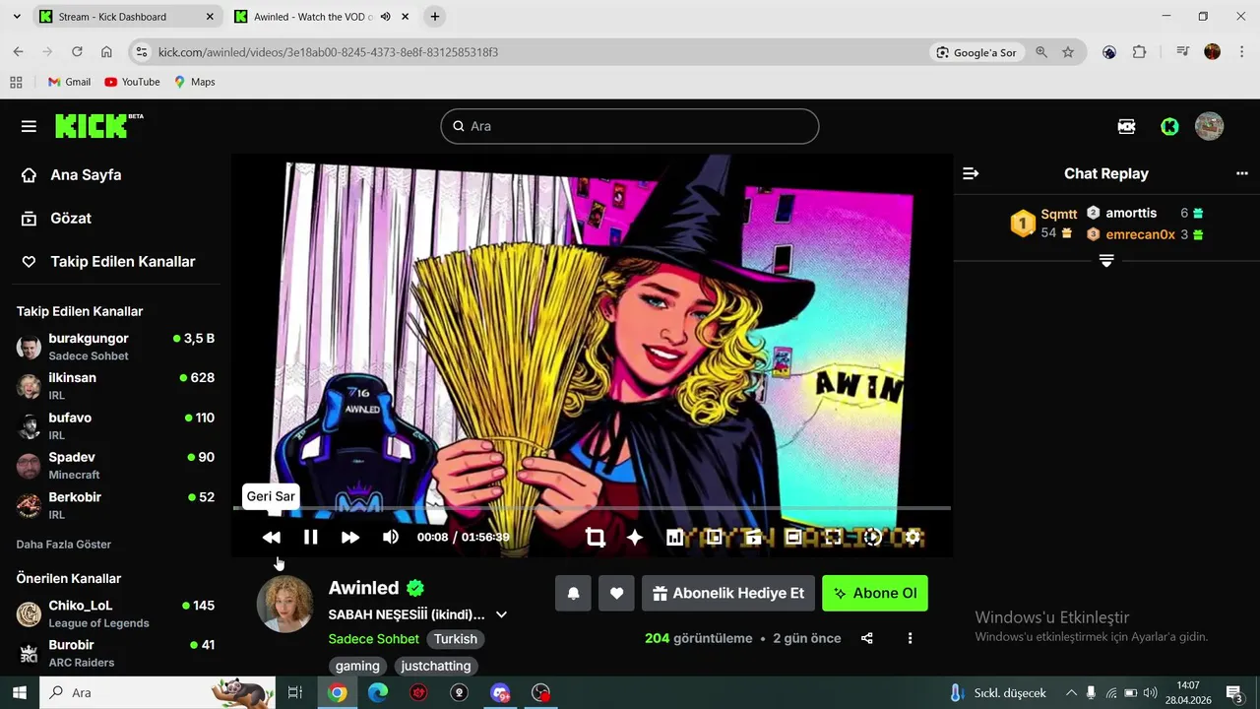1260x709 pixels.
Task: Open player settings gear
Action: tap(913, 537)
